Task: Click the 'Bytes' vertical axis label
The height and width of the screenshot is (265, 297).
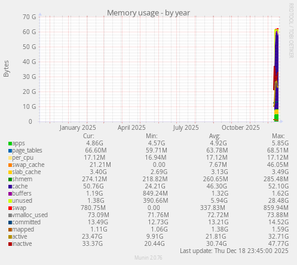Action: tap(6, 69)
